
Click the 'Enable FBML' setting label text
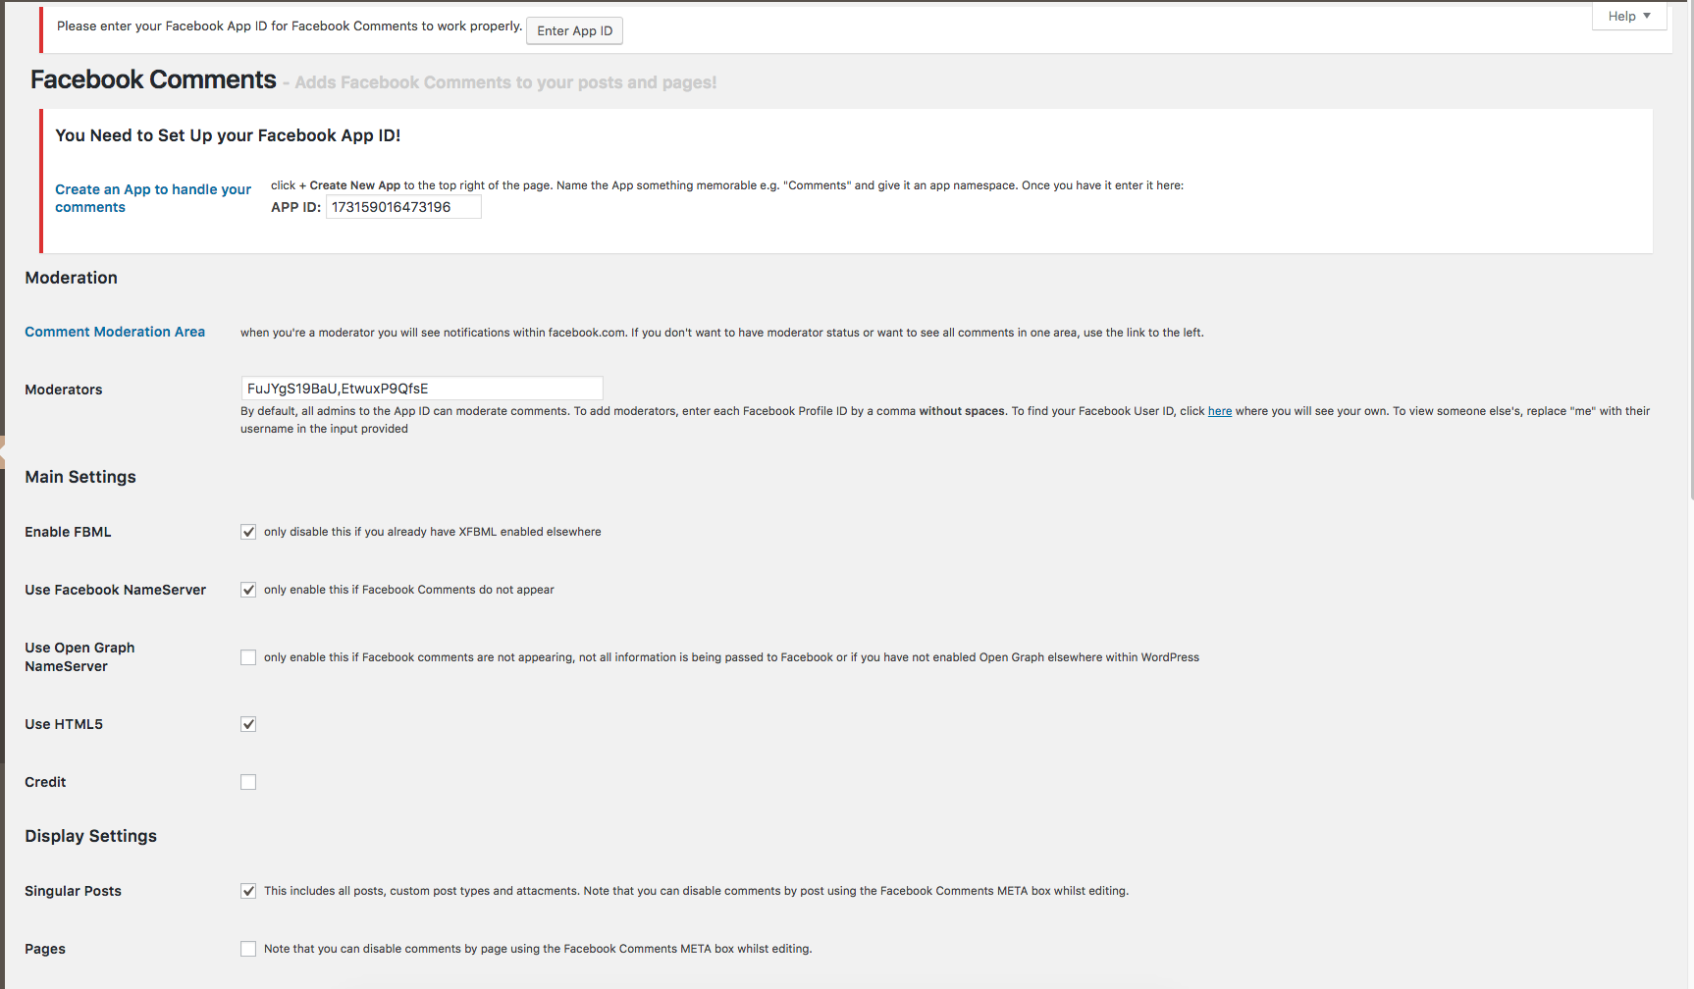(x=68, y=532)
